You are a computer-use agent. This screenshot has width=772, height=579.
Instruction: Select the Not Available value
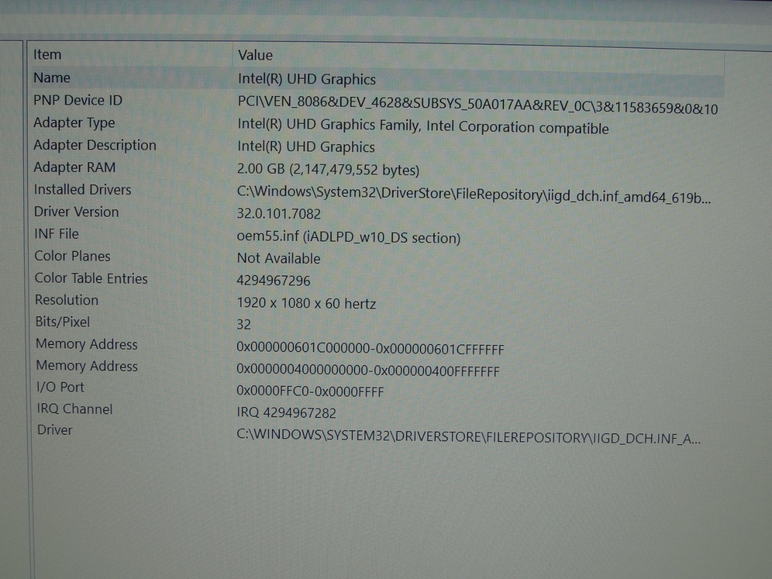pos(278,258)
